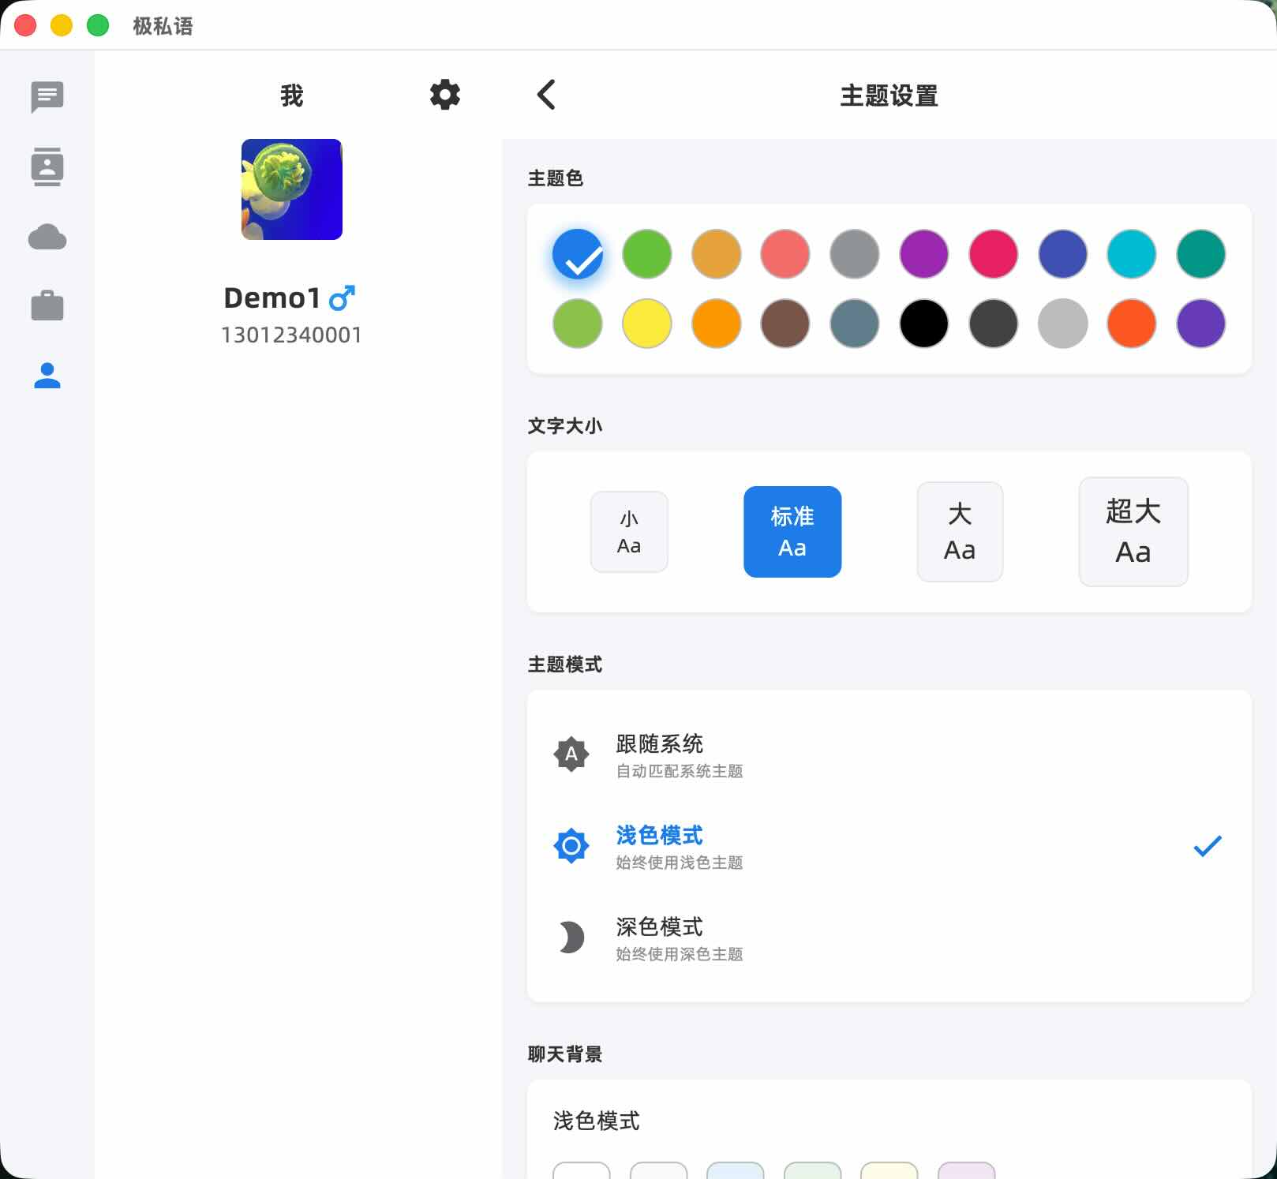Open the contacts book sidebar icon
The height and width of the screenshot is (1179, 1277).
pyautogui.click(x=47, y=167)
